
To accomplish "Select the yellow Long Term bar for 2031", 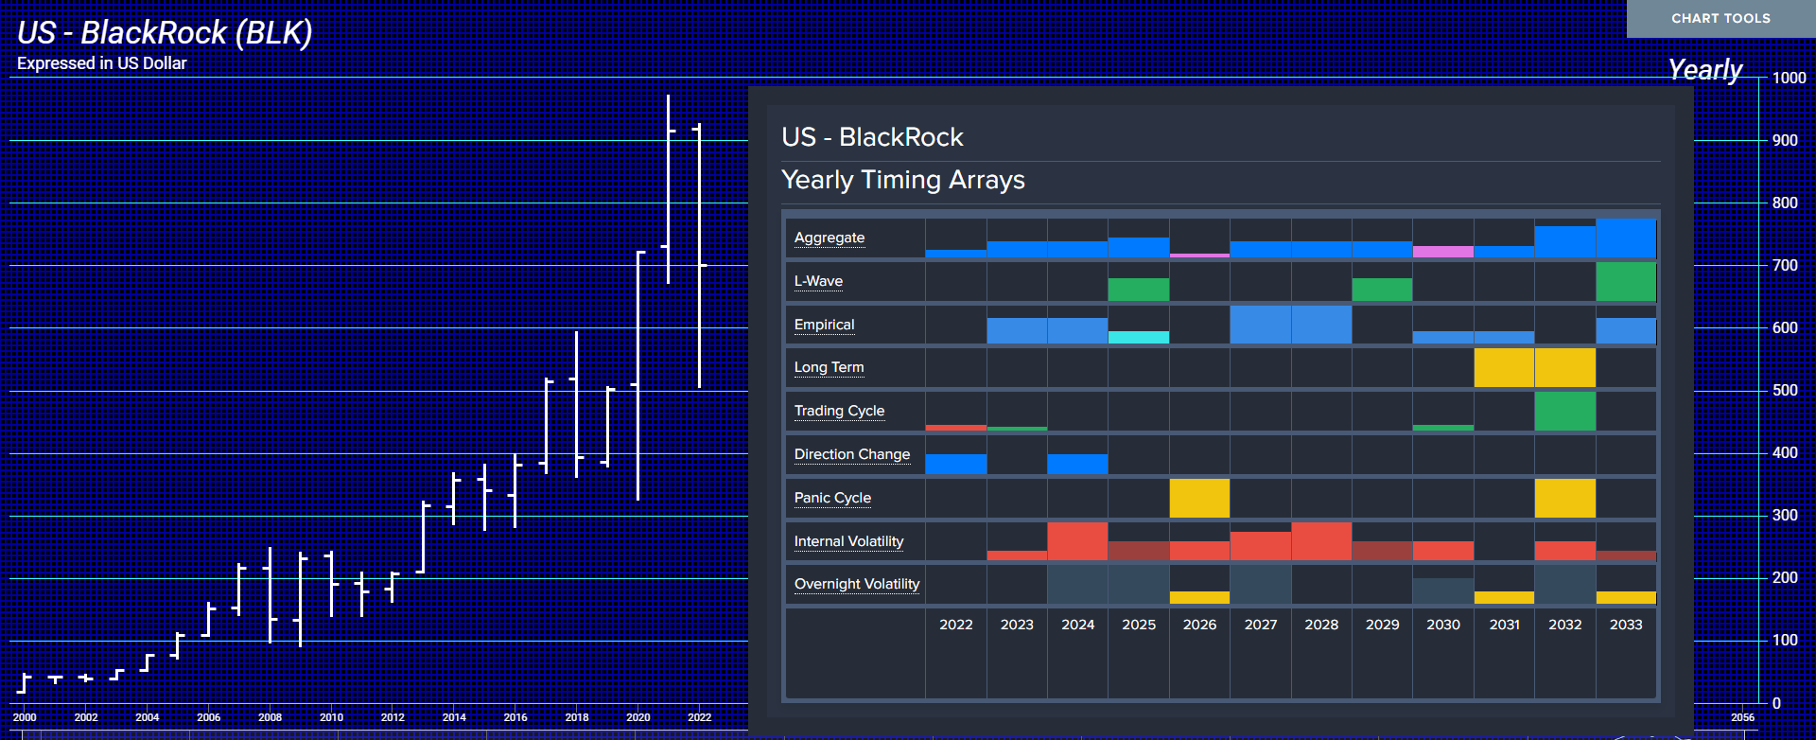I will [1504, 368].
